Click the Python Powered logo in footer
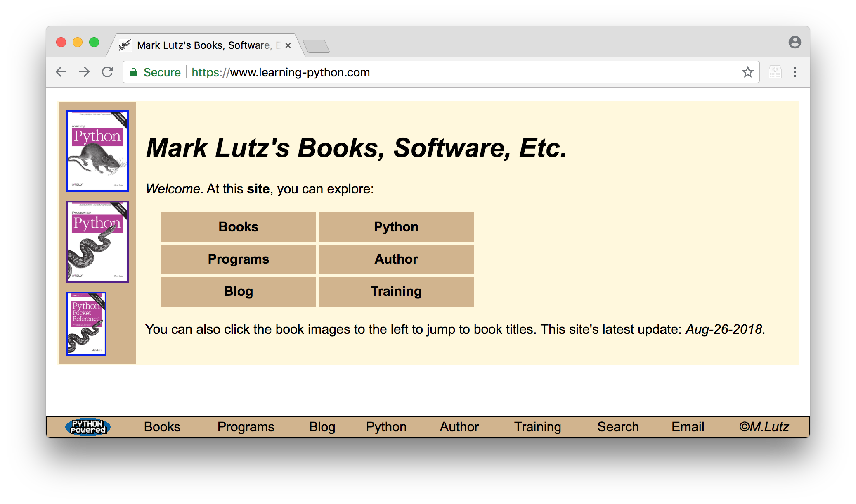This screenshot has height=504, width=856. [88, 427]
